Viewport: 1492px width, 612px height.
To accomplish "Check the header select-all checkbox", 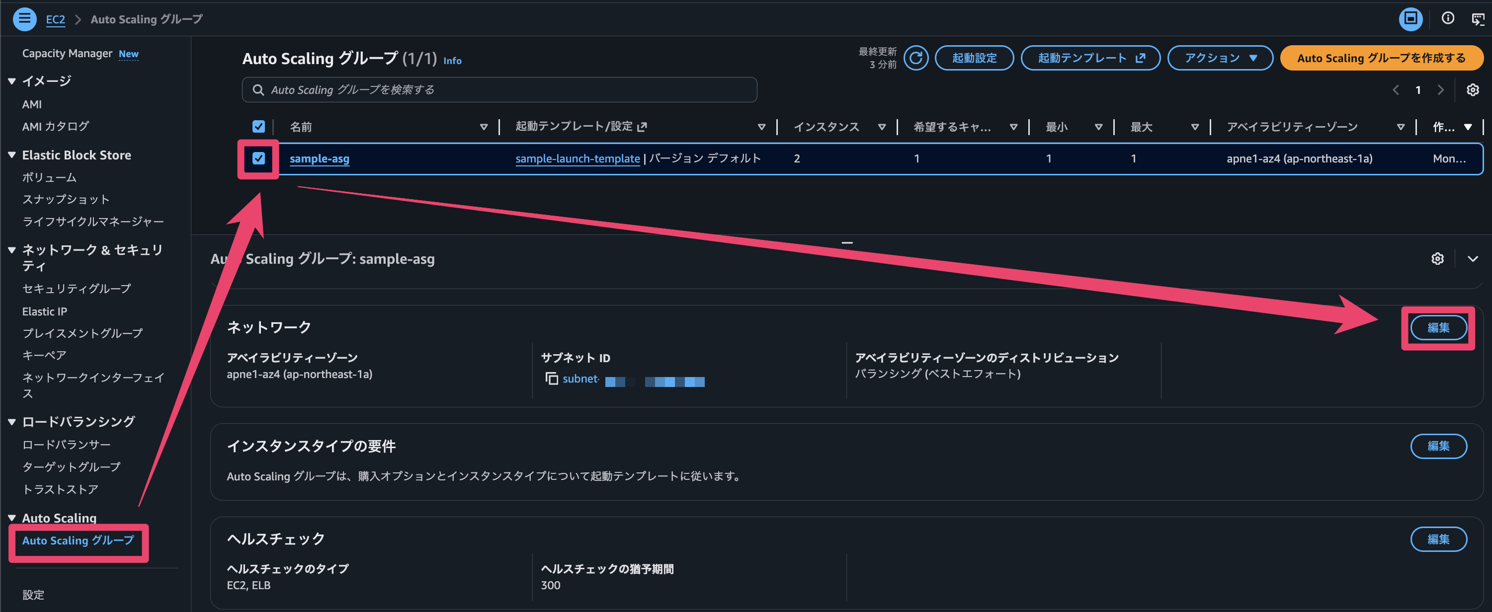I will click(x=258, y=126).
